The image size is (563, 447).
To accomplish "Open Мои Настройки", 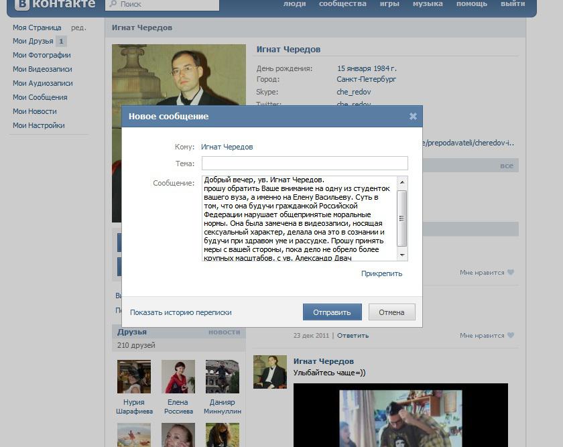I will pos(39,125).
